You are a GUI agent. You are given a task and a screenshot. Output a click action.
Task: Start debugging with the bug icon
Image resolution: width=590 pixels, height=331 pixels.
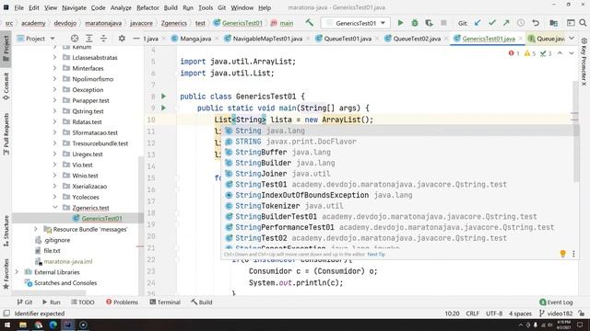pyautogui.click(x=415, y=23)
